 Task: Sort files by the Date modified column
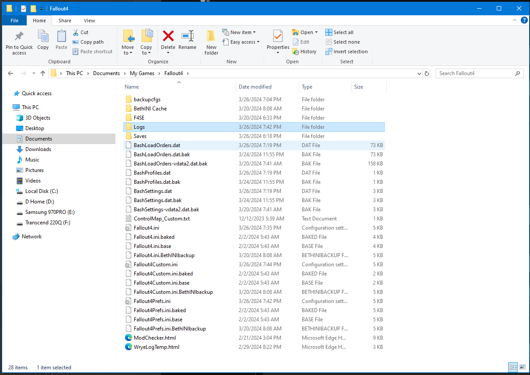[x=255, y=87]
